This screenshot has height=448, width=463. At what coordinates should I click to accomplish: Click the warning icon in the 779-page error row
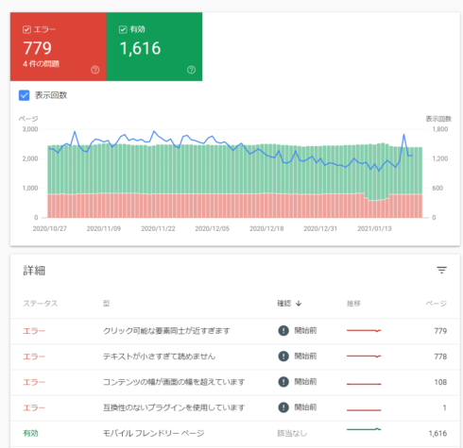(283, 331)
